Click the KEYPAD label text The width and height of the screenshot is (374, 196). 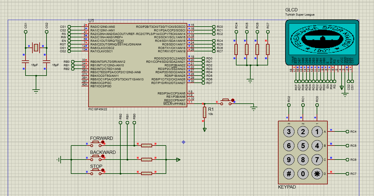[x=287, y=187]
